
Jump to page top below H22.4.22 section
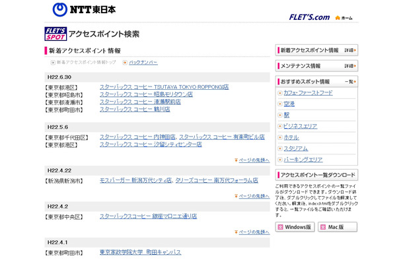254,196
